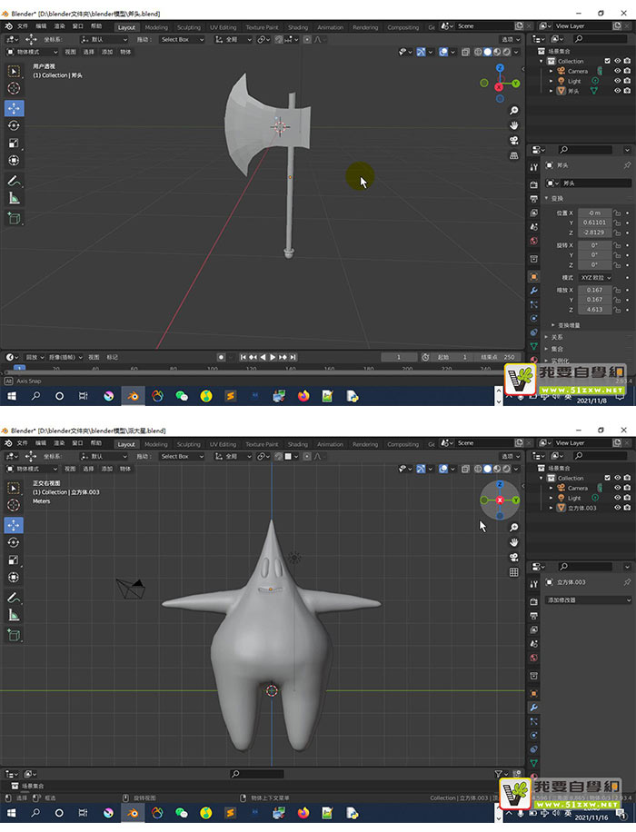Viewport: 636px width, 832px height.
Task: Click 添加 header menu in 斧头.blend viewport
Action: tap(107, 52)
